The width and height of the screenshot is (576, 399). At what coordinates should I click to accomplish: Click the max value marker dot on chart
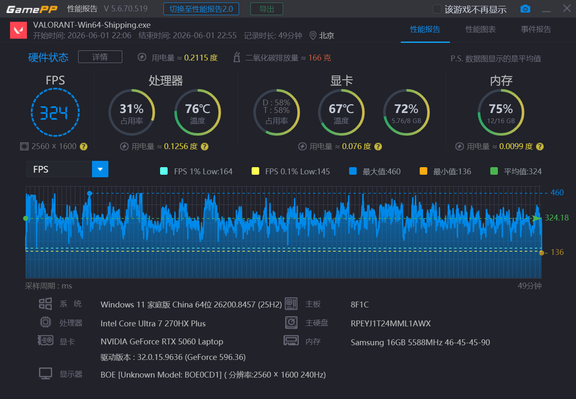[89, 193]
